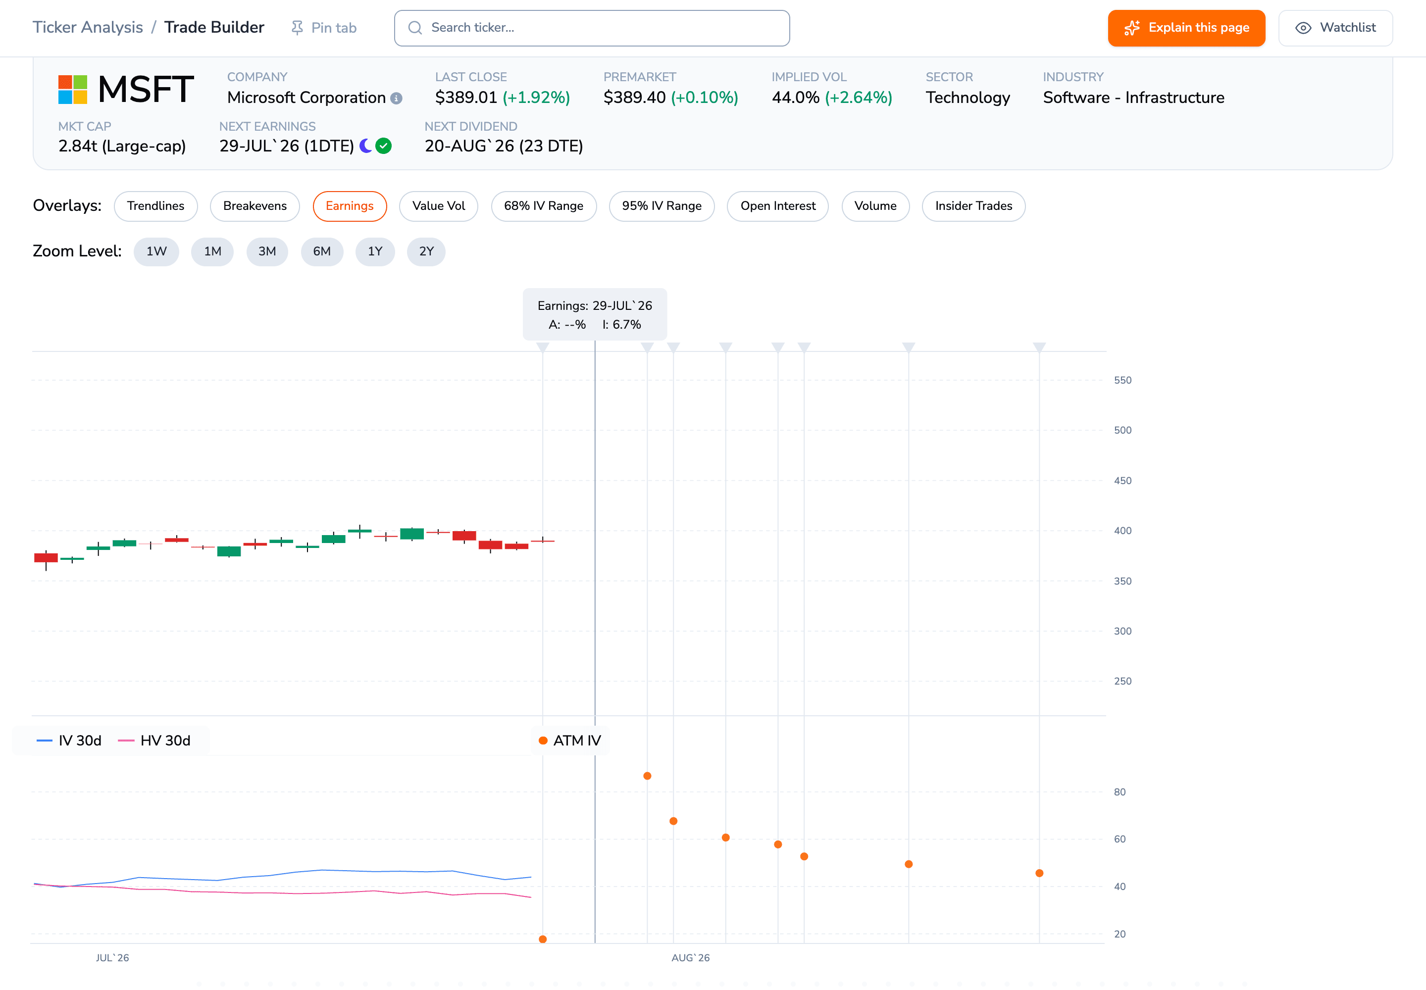Enable the Open Interest overlay
This screenshot has width=1426, height=990.
[x=777, y=206]
